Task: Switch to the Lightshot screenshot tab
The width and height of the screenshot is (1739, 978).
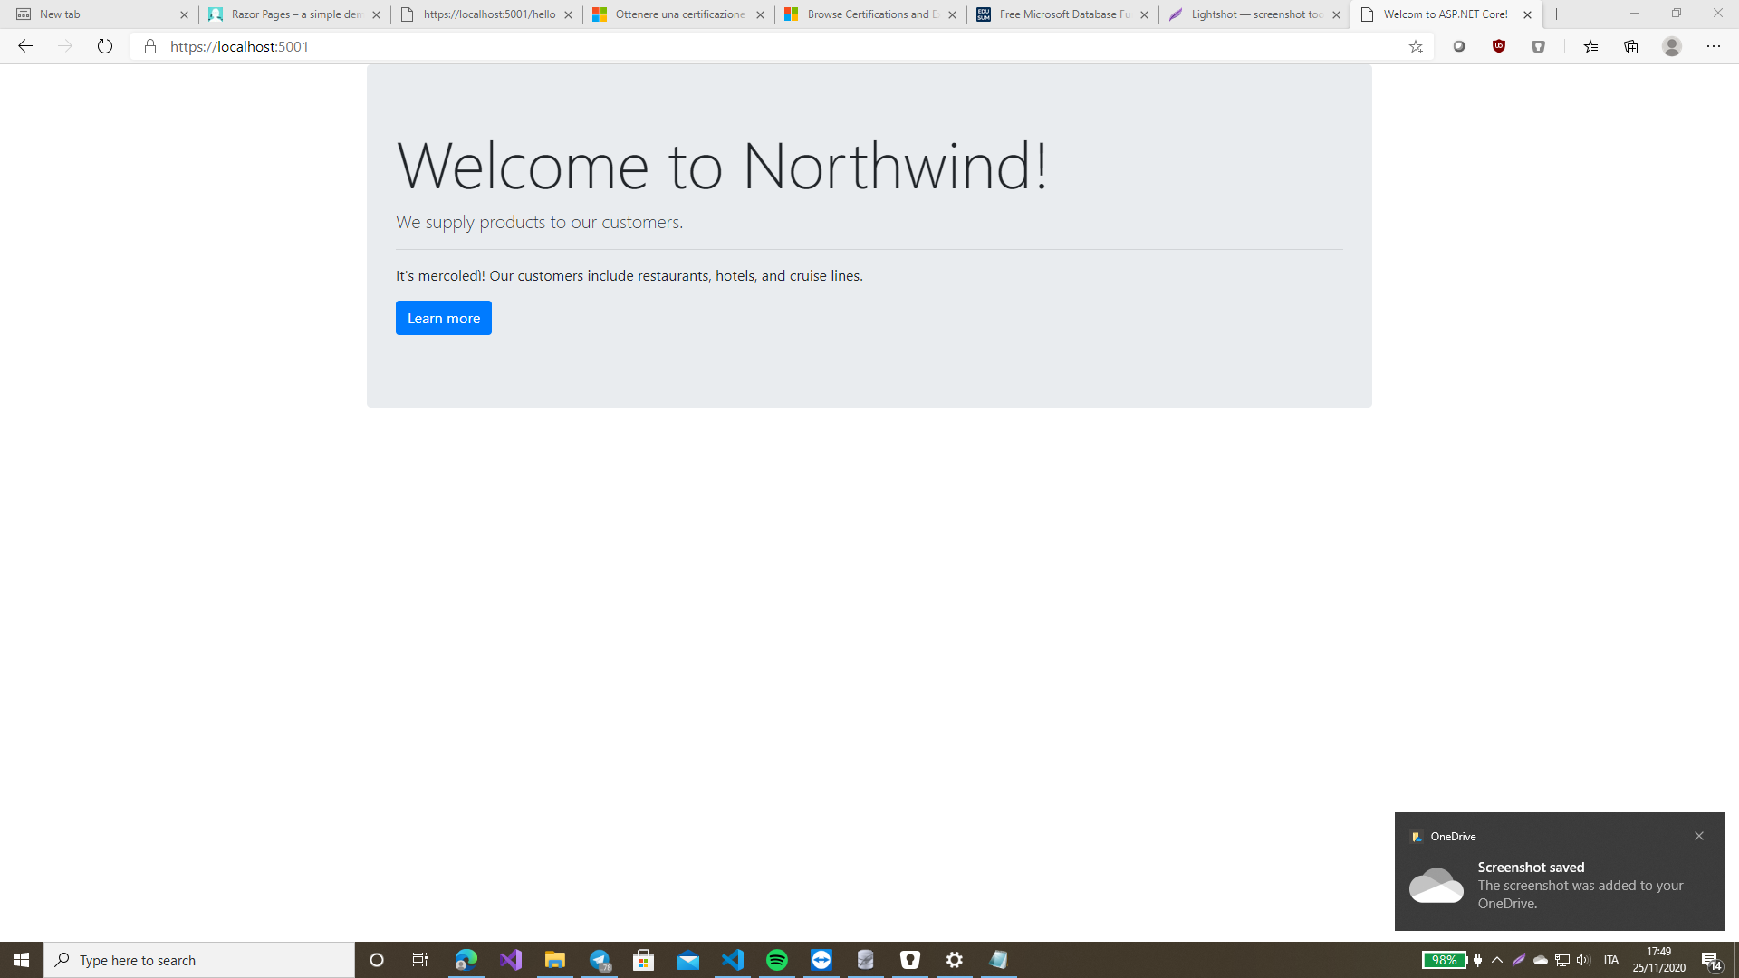Action: coord(1254,14)
